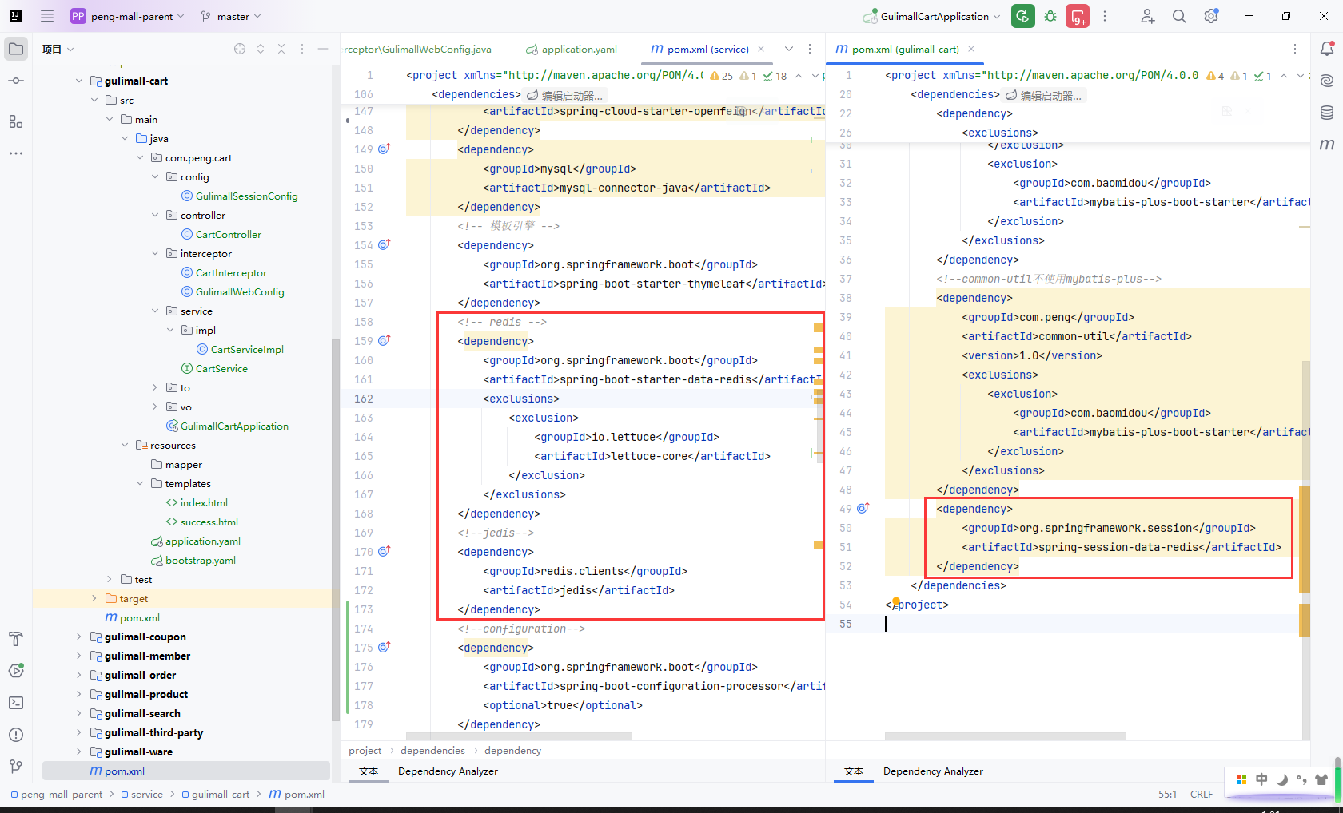The height and width of the screenshot is (813, 1343).
Task: Open Search Everywhere magnifier
Action: point(1179,16)
